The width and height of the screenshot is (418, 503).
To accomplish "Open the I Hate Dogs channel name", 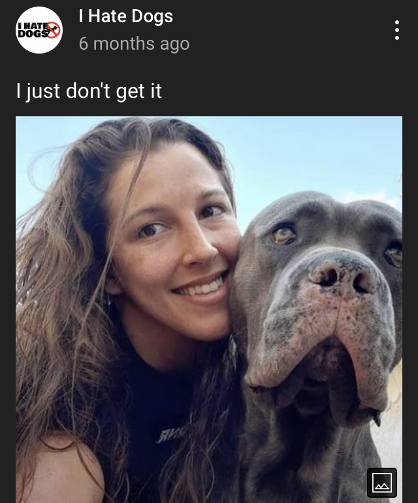I will pyautogui.click(x=126, y=16).
